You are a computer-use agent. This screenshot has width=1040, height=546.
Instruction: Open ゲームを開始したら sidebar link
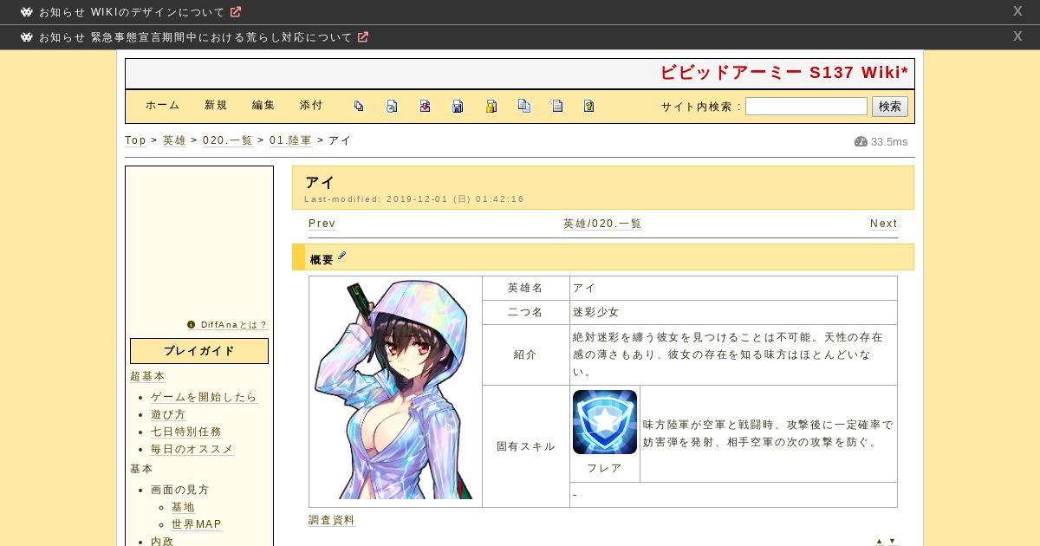coord(204,397)
